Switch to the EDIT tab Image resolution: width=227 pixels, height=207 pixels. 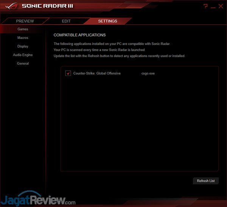point(66,21)
